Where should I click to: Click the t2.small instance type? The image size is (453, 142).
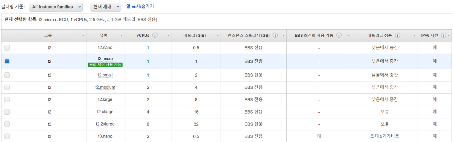(x=105, y=75)
